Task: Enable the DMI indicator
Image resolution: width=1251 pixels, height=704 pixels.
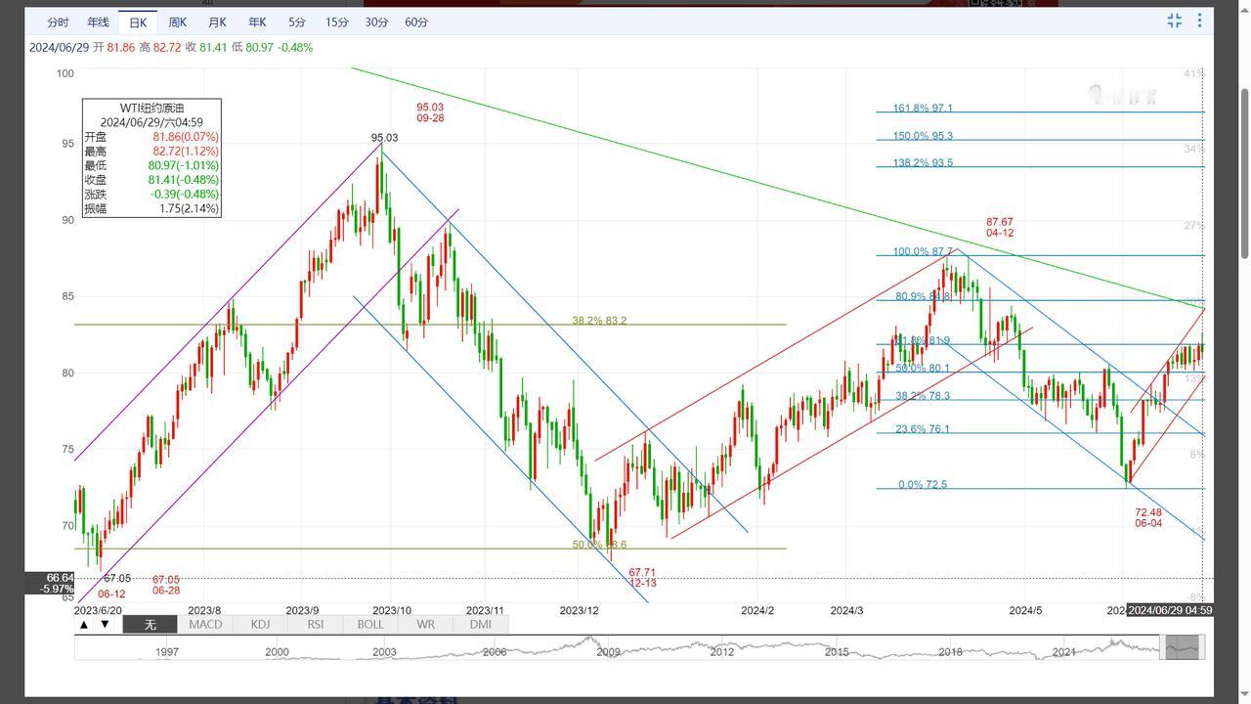Action: point(480,624)
